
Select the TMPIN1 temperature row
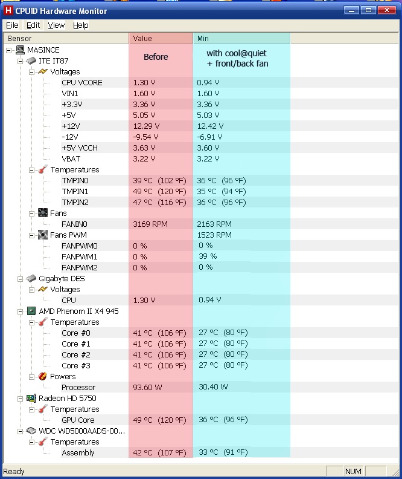pyautogui.click(x=230, y=192)
